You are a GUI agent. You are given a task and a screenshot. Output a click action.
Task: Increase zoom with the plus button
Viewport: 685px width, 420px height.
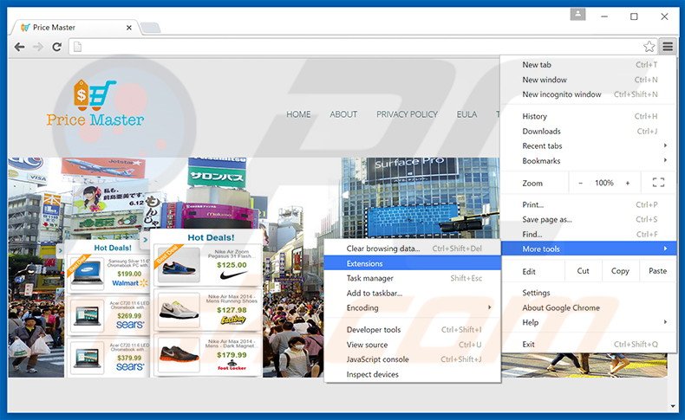[627, 184]
